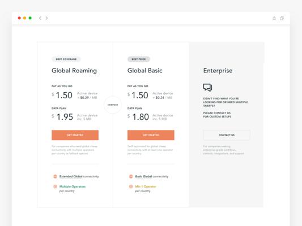Click the Multiple Operators green link
This screenshot has height=226, width=302.
click(73, 186)
